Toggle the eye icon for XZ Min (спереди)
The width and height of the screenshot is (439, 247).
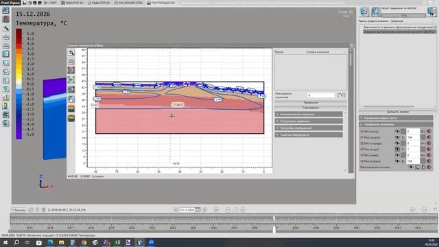pyautogui.click(x=397, y=143)
